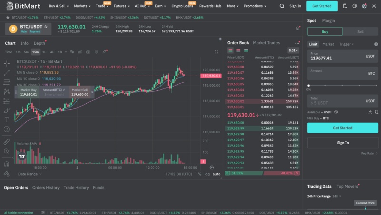Click the magnet mode icon
The width and height of the screenshot is (381, 215).
(x=7, y=164)
